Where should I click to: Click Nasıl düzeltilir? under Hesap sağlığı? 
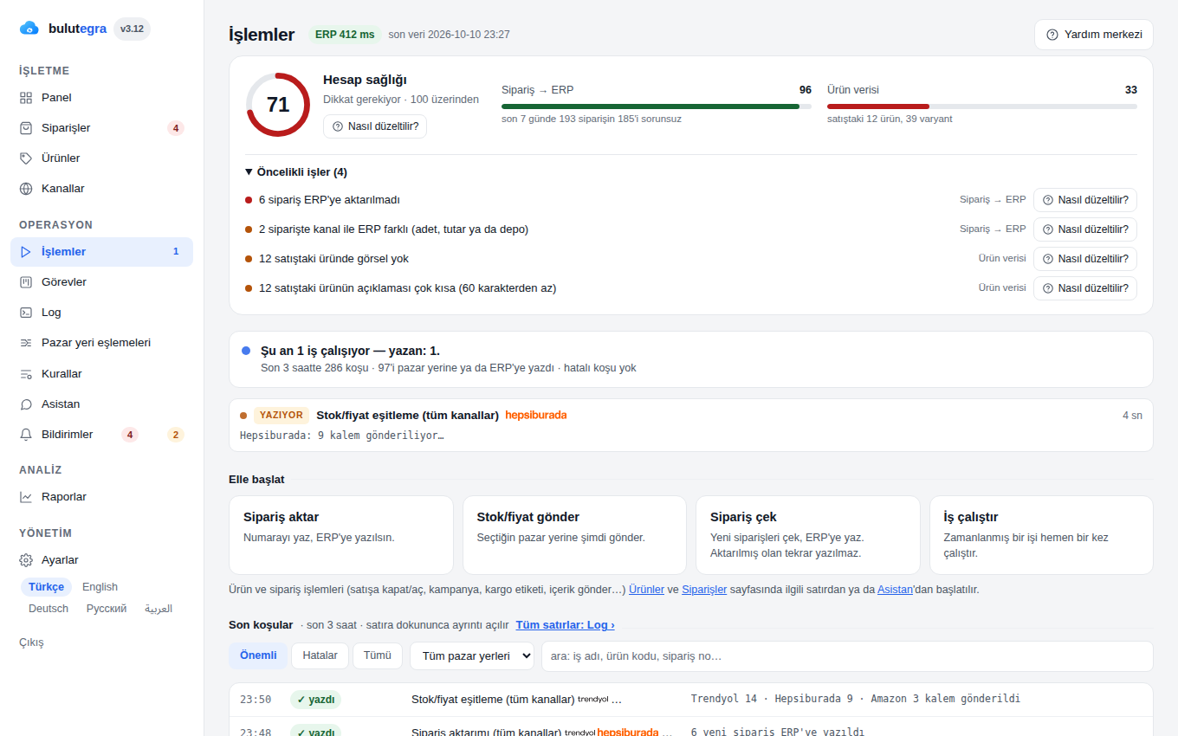point(375,126)
